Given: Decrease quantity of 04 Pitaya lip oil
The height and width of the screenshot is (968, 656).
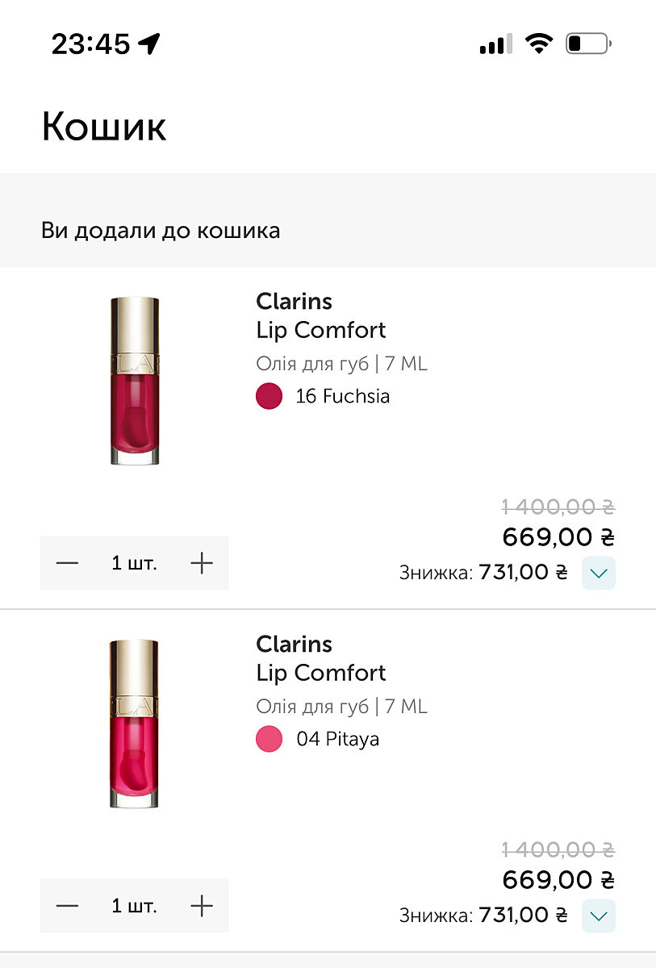Looking at the screenshot, I should point(68,906).
